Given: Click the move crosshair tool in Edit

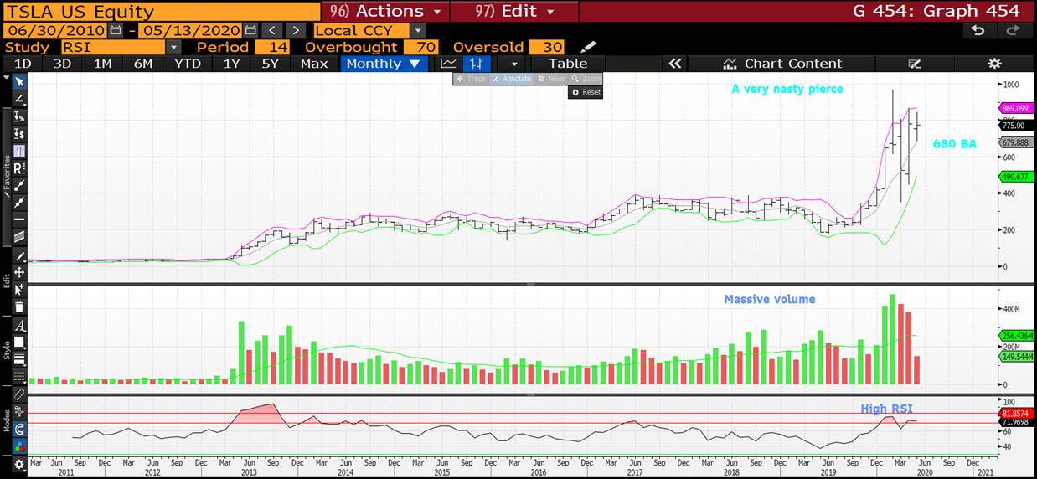Looking at the screenshot, I should tap(18, 272).
